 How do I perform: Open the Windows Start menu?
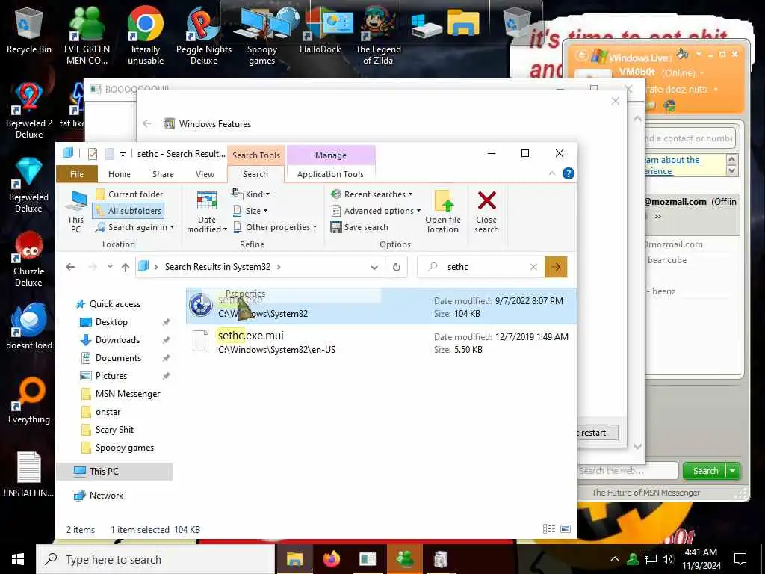(18, 559)
